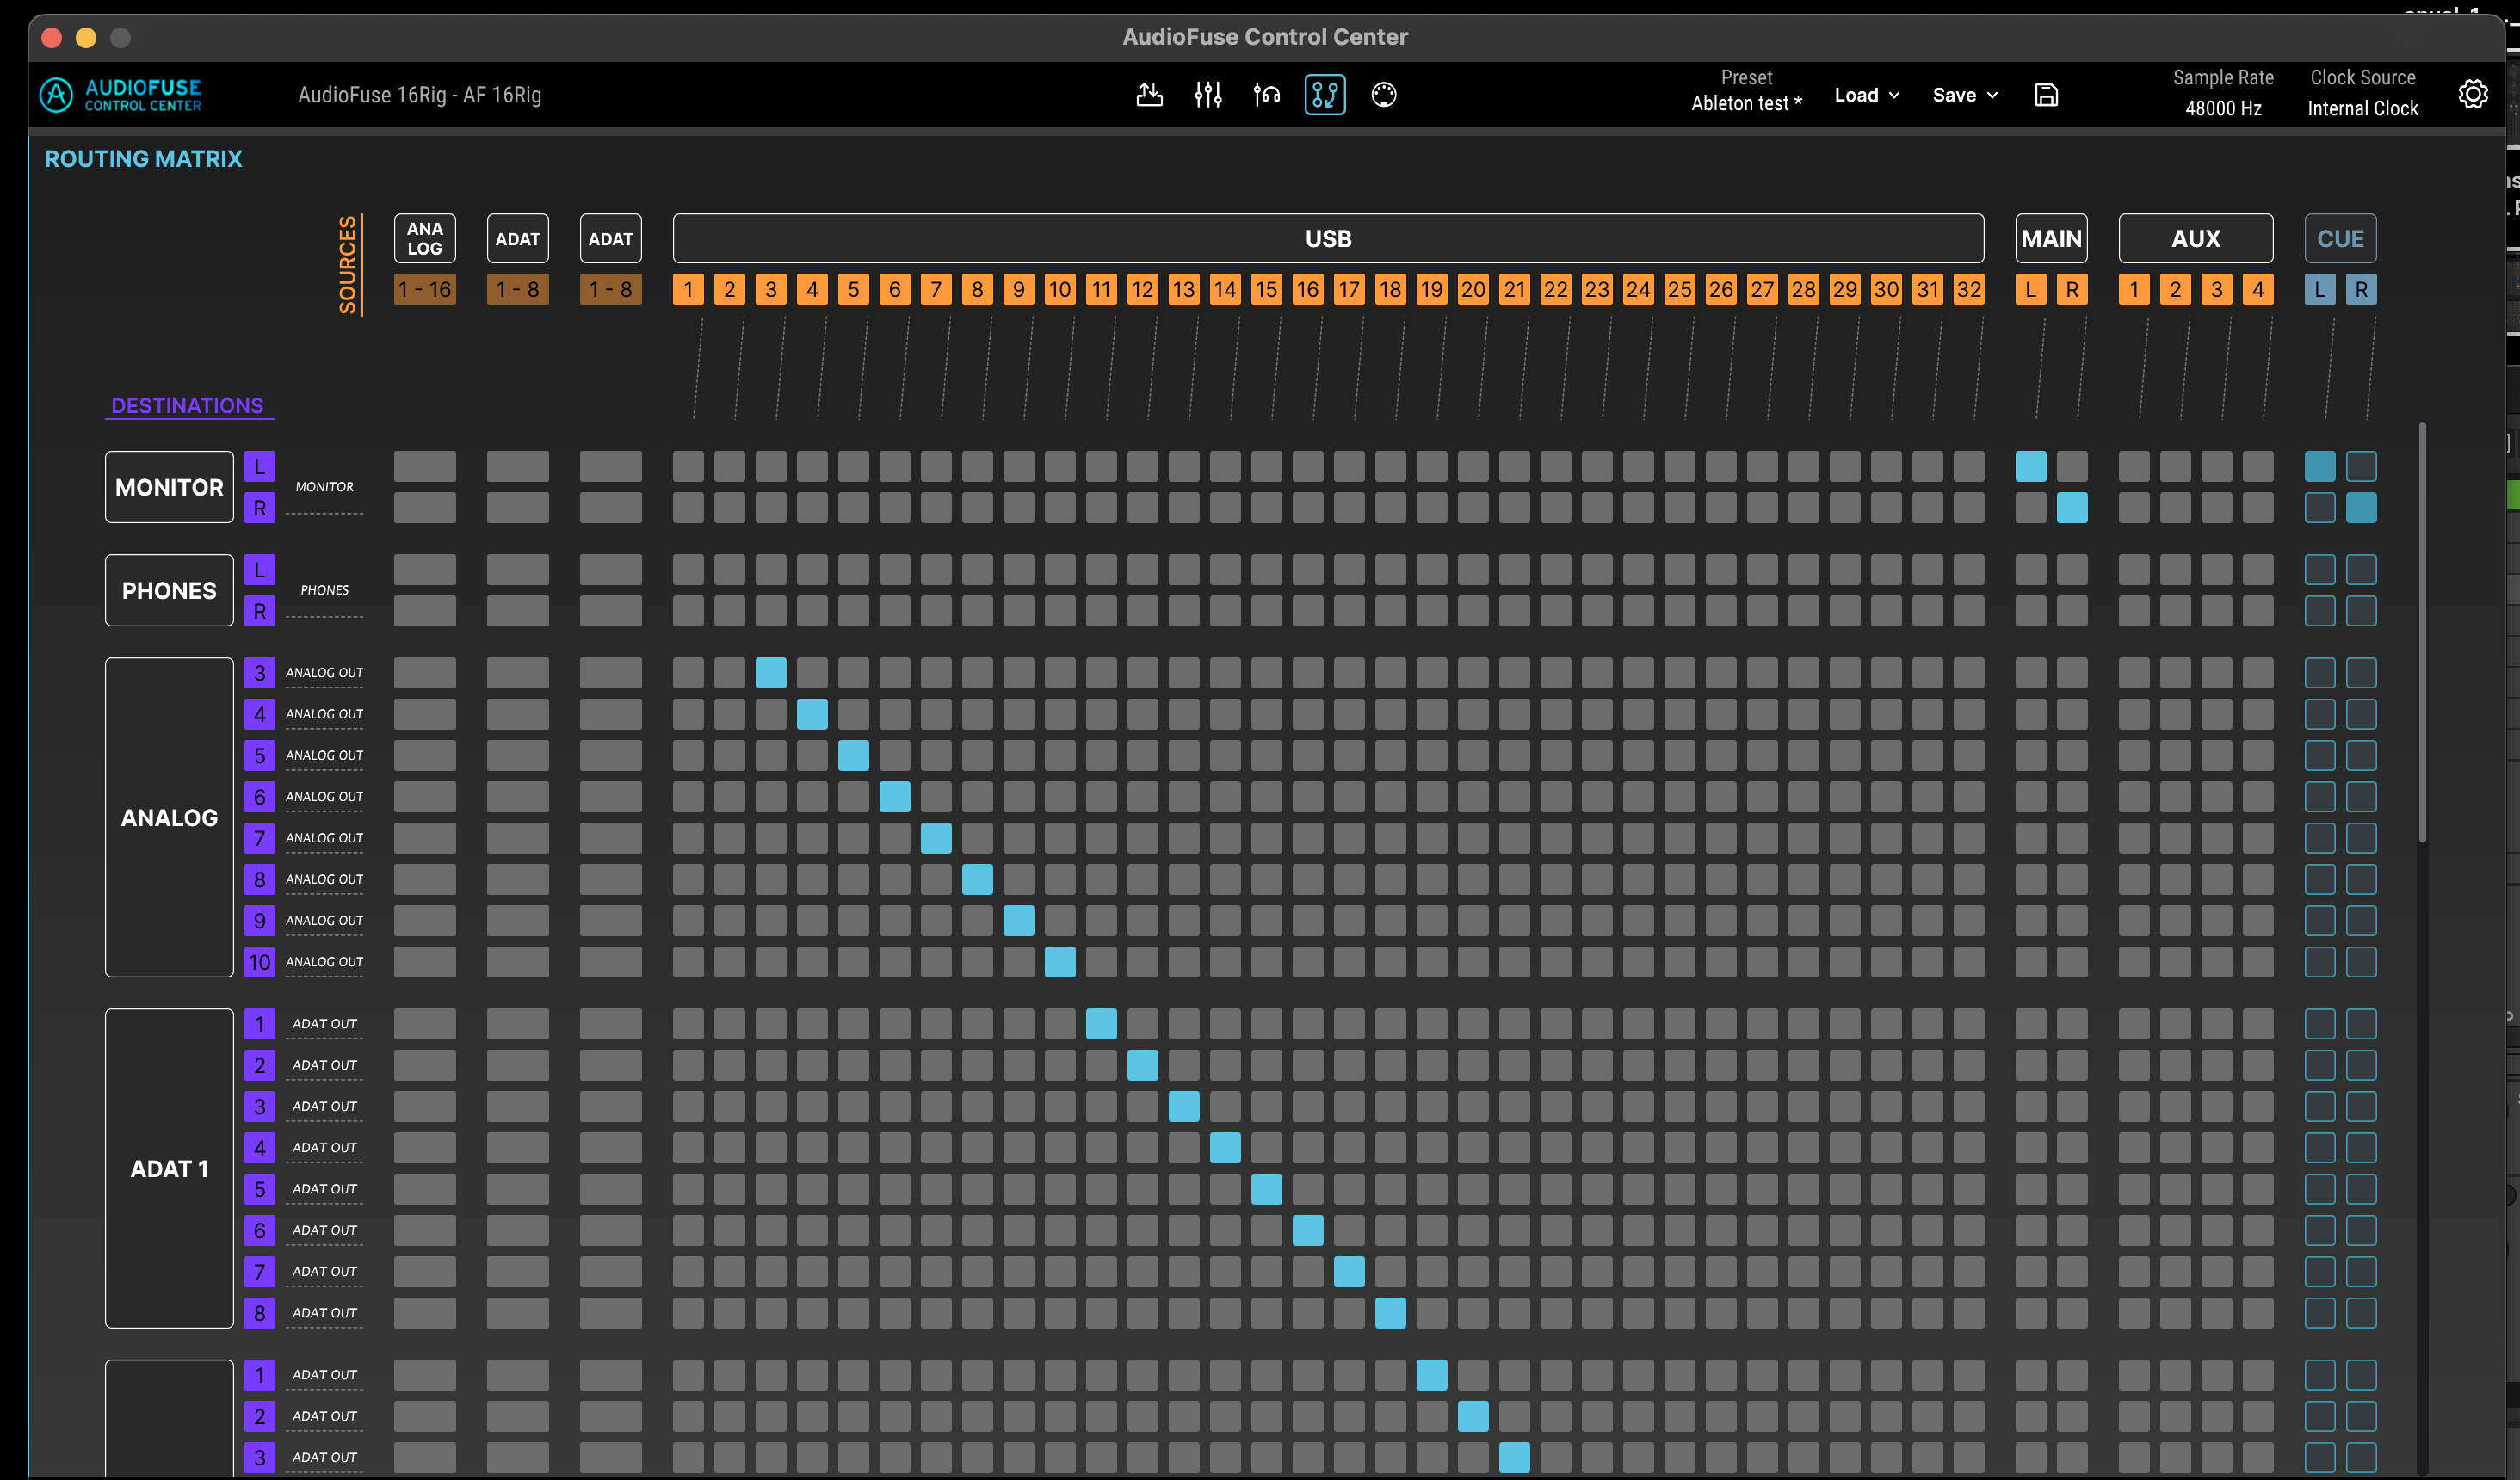Viewport: 2520px width, 1480px height.
Task: Click the matrix vertical scrollbar
Action: pos(2422,632)
